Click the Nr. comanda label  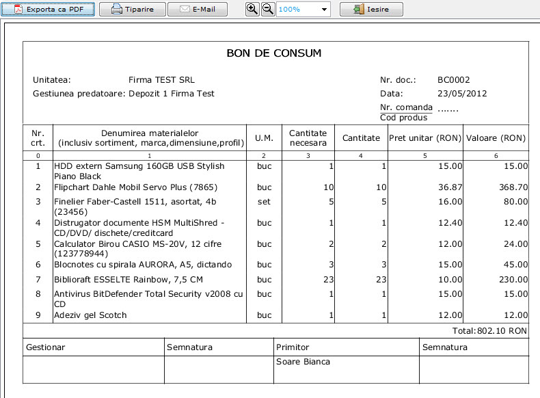406,107
